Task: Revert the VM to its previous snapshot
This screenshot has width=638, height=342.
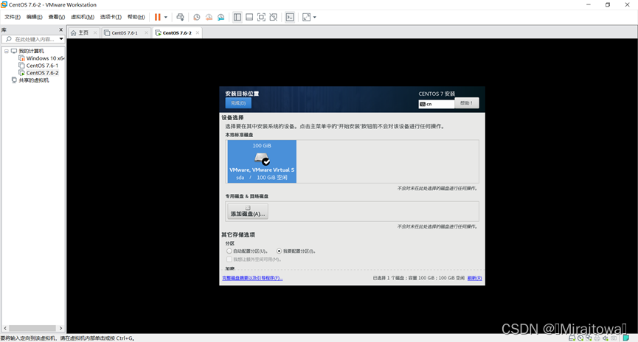Action: coord(209,17)
